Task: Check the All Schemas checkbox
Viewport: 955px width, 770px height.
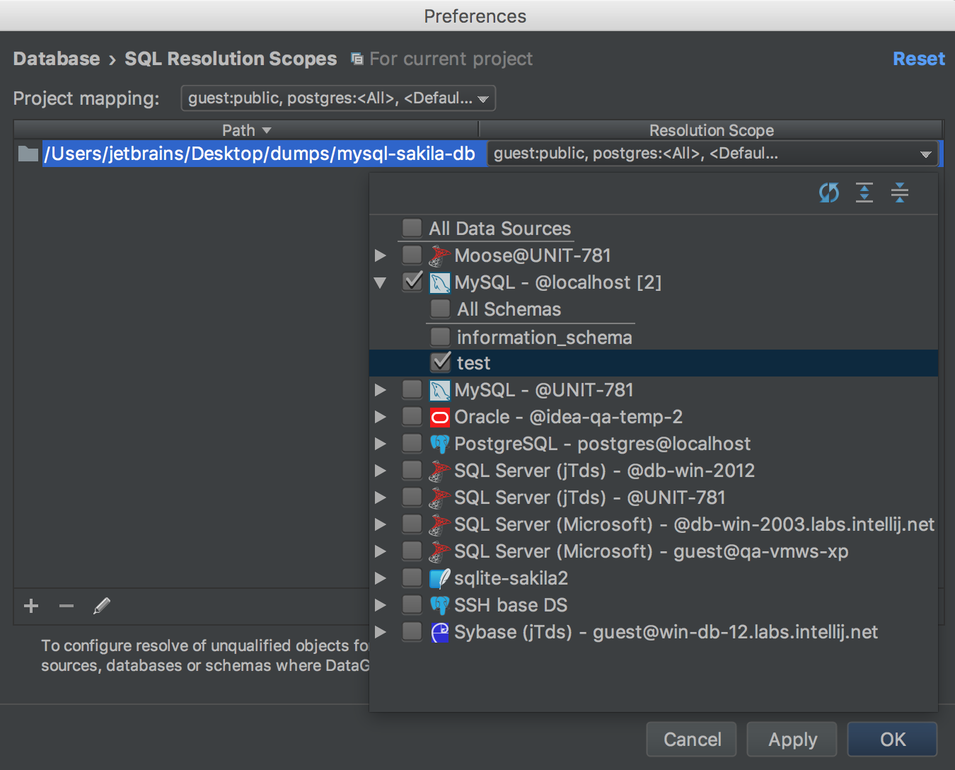Action: 440,309
